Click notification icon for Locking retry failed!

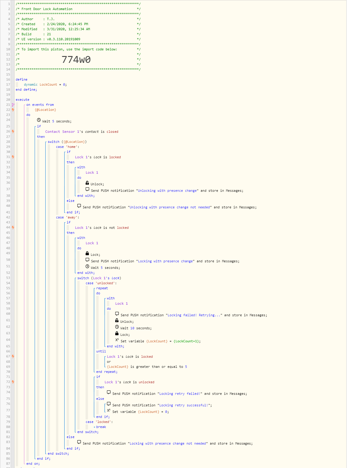click(109, 392)
